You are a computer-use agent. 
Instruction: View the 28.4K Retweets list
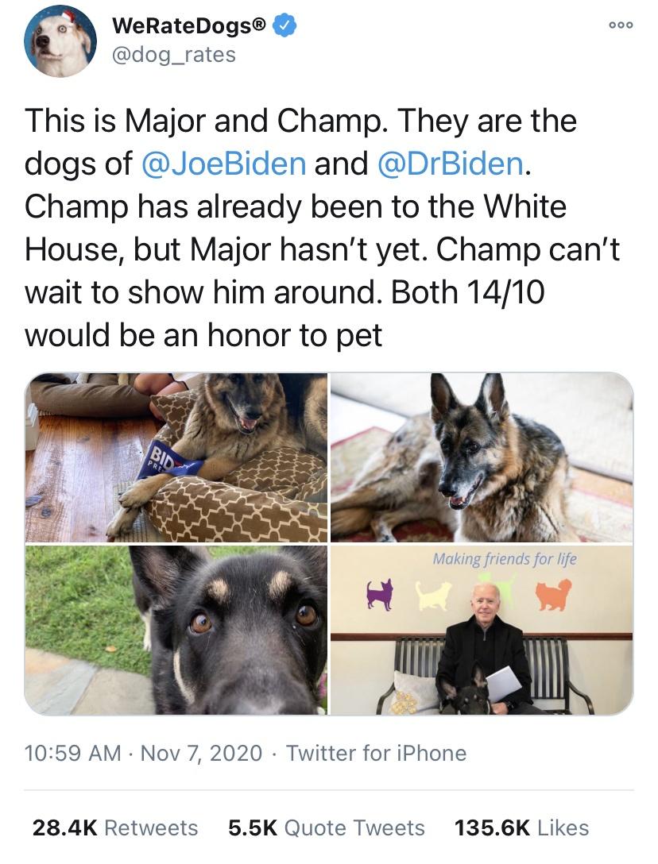pos(114,828)
